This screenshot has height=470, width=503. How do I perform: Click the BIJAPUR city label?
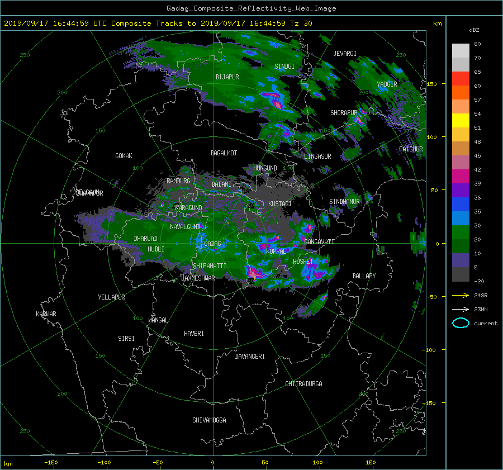[x=227, y=77]
